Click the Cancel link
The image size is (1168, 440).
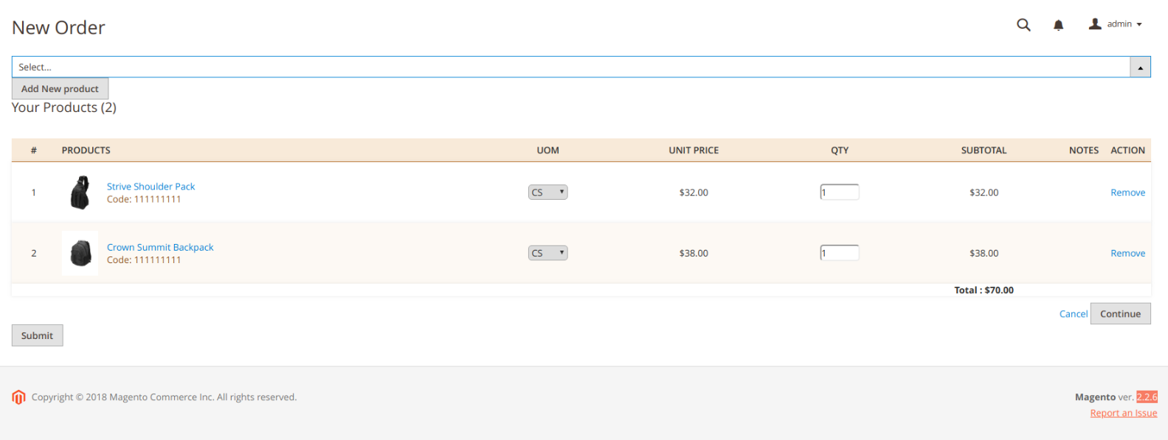point(1073,314)
